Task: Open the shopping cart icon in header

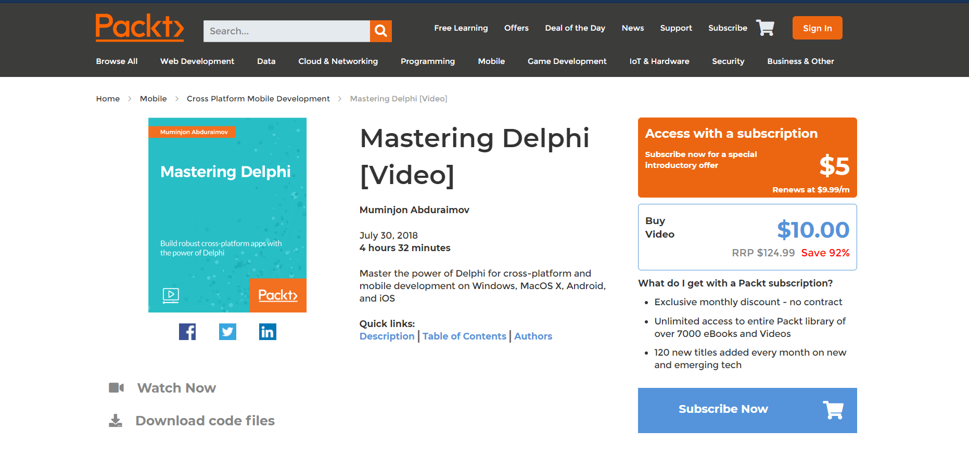Action: click(765, 28)
